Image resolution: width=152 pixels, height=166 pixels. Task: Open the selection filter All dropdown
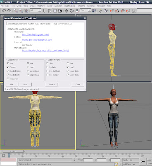36,10
